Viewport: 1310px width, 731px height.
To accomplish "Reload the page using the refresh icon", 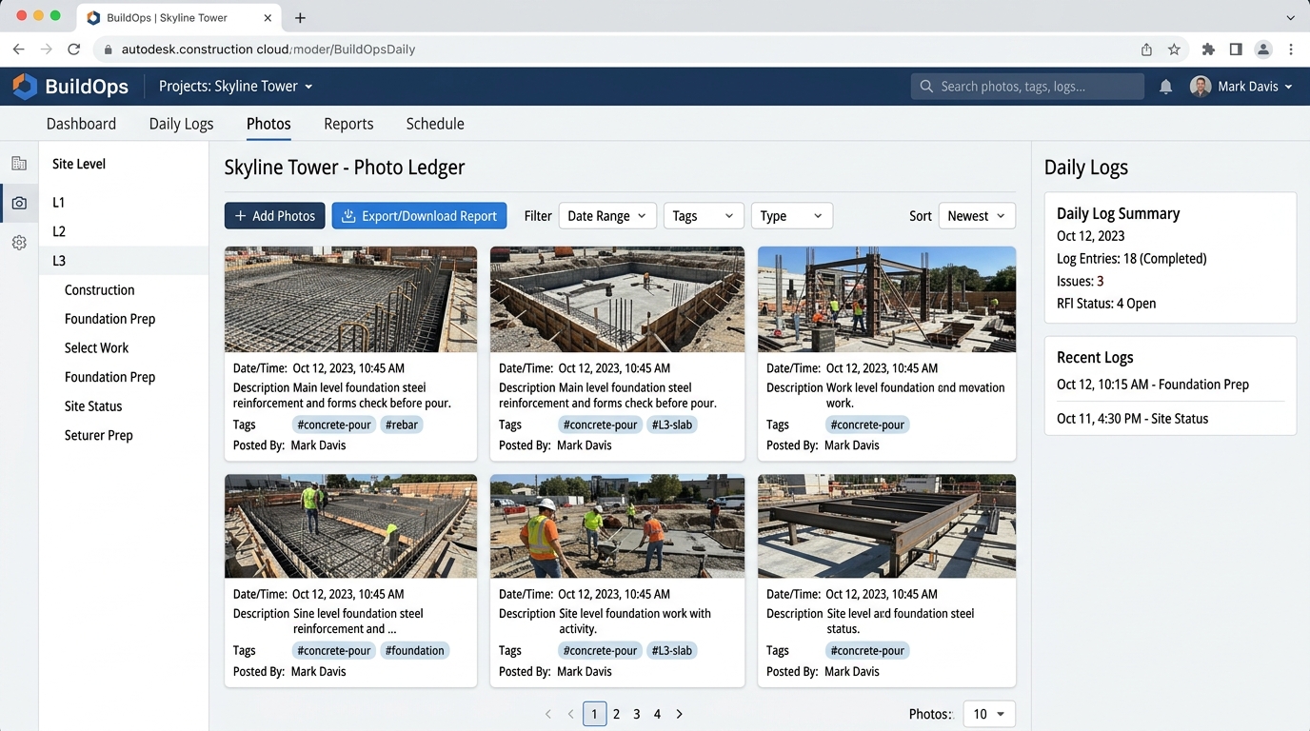I will point(74,49).
